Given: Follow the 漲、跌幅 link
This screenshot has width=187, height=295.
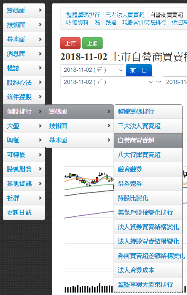Looking at the screenshot, I should (105, 22).
